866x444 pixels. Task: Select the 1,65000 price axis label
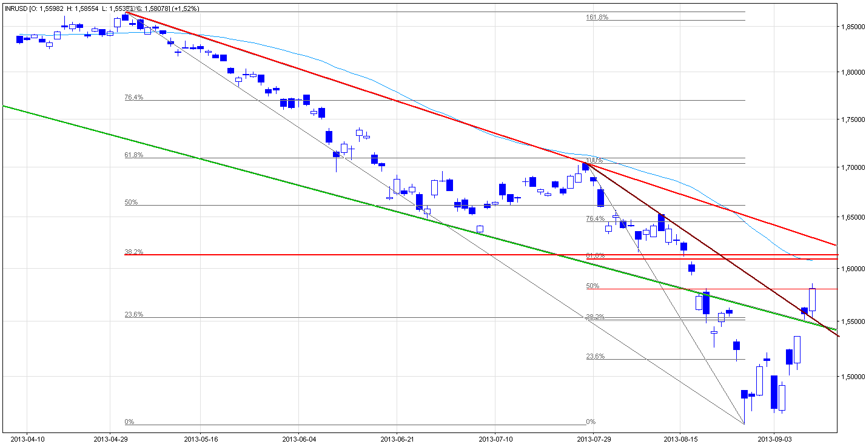point(852,216)
